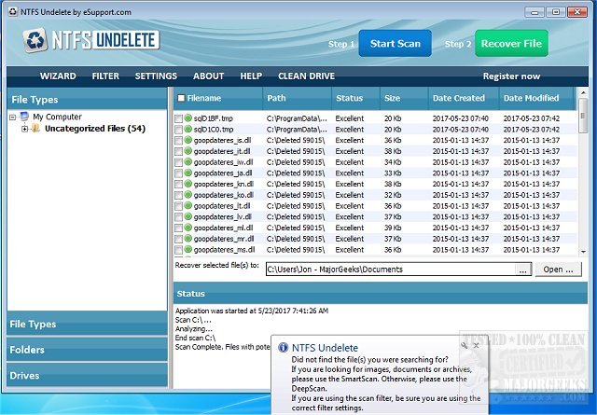Click green status icon for goopdateres_mr.dll

pyautogui.click(x=188, y=239)
